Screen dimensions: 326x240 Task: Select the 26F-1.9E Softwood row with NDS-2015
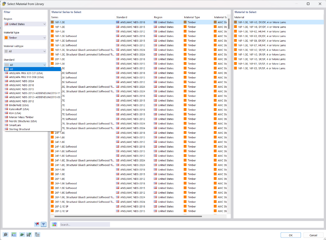[x=139, y=188]
